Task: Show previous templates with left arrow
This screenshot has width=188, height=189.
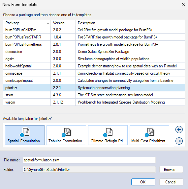Action: pyautogui.click(x=179, y=130)
